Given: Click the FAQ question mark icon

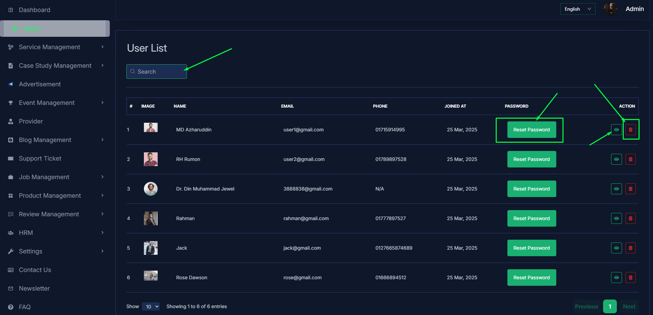Looking at the screenshot, I should 11,307.
